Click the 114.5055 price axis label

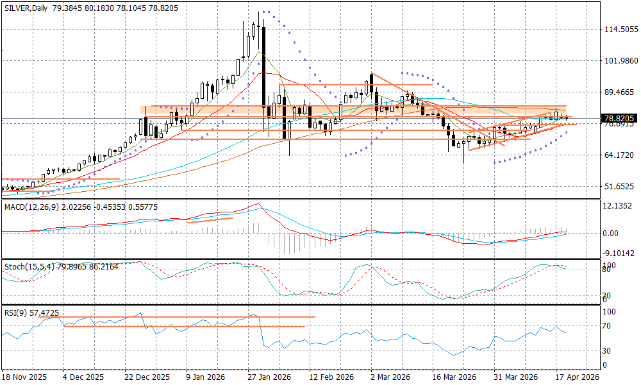[x=619, y=30]
